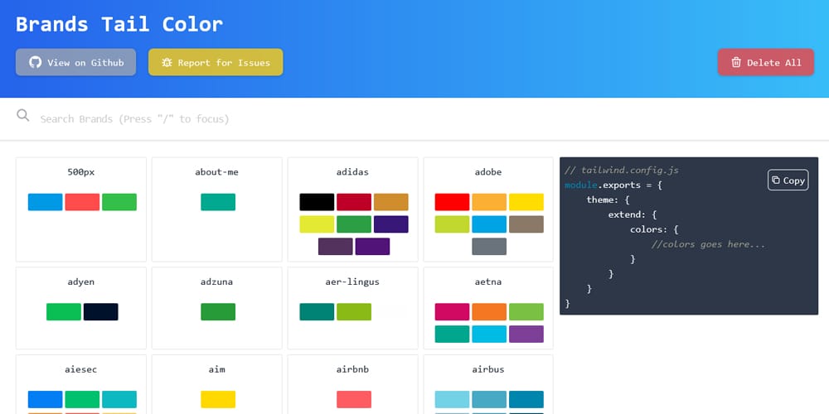Select the turquoise aiesec swatch
Viewport: 829px width, 414px height.
[x=119, y=399]
